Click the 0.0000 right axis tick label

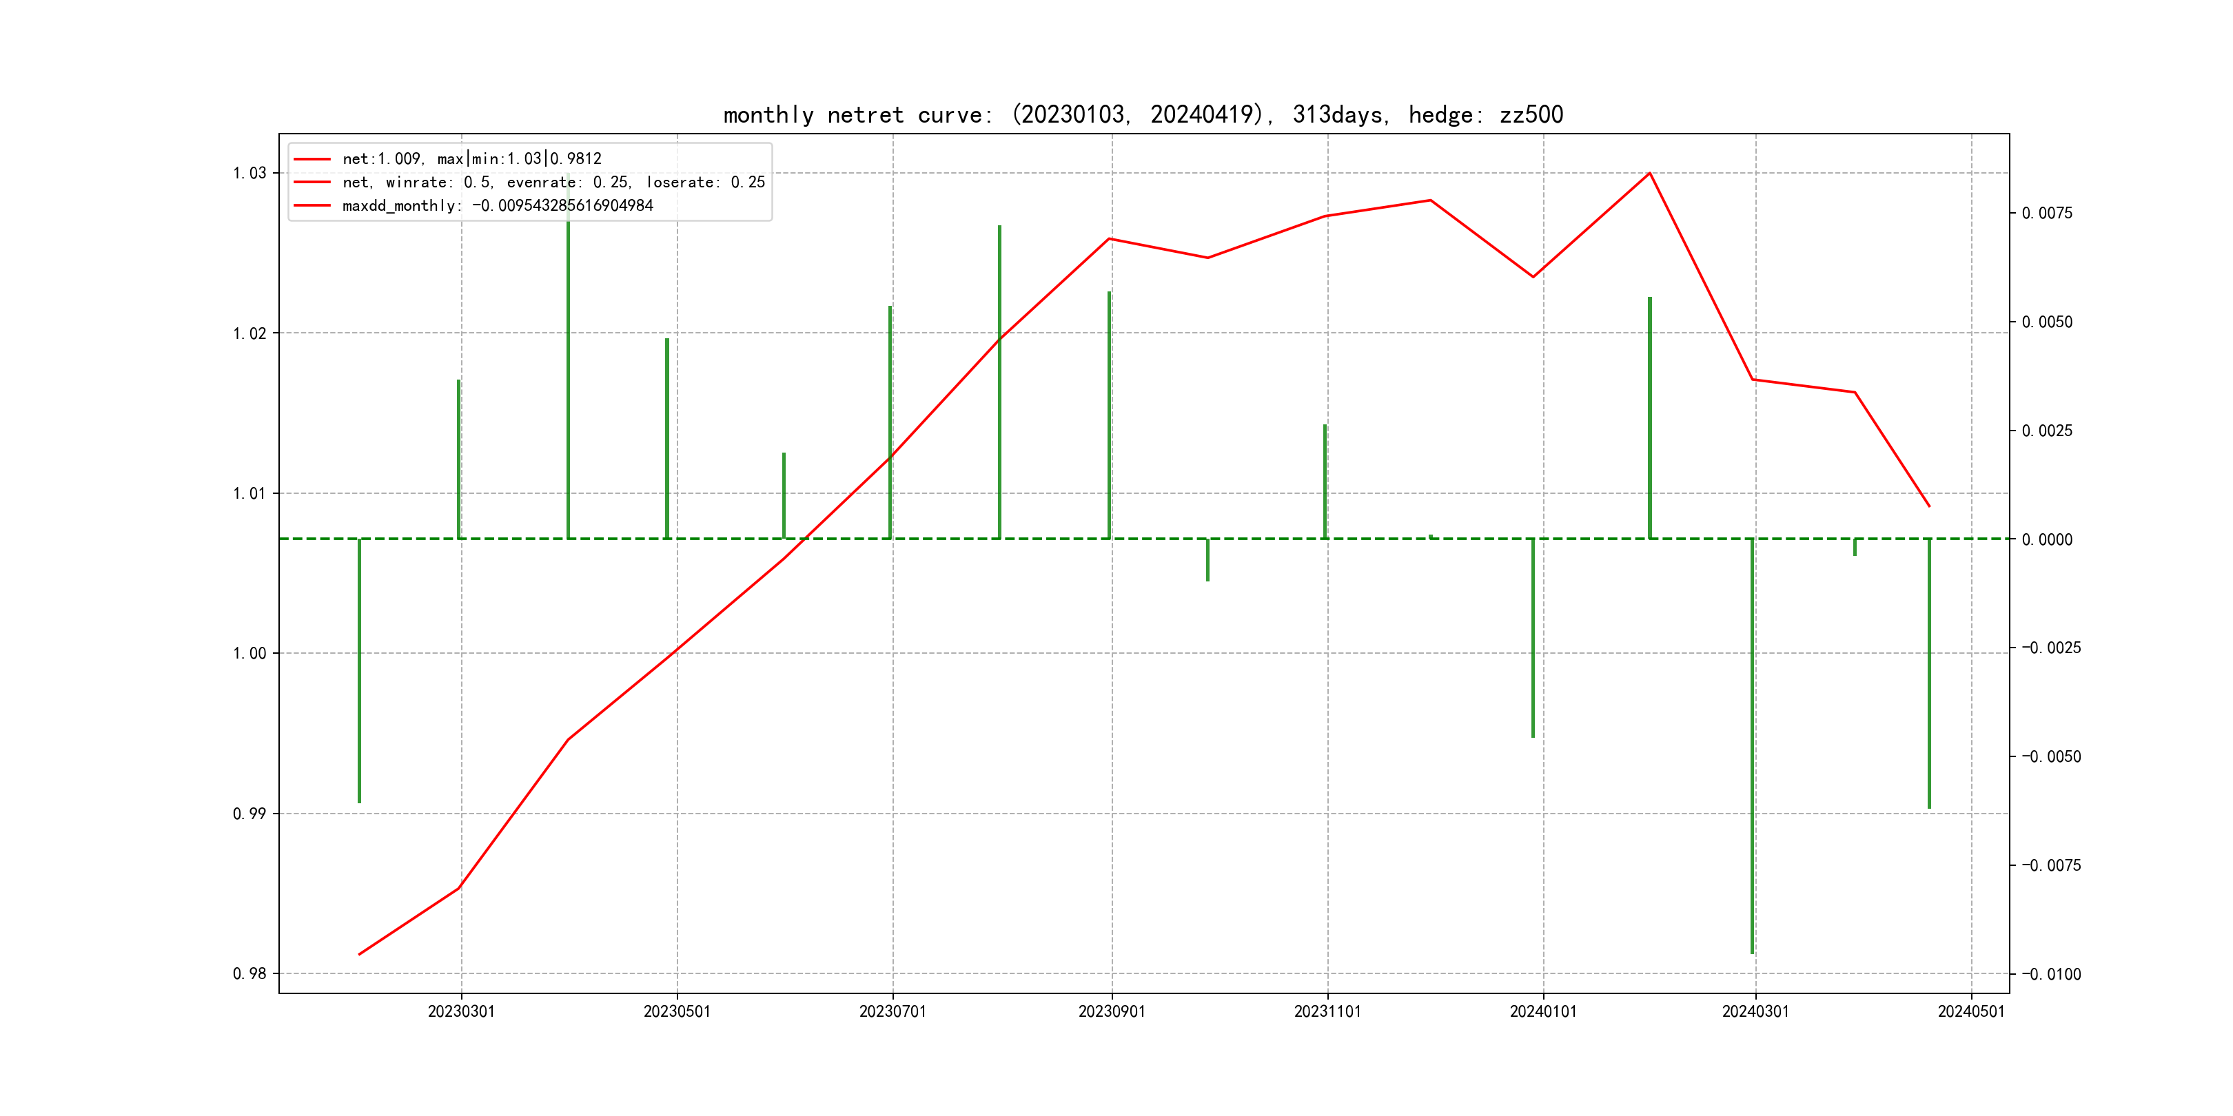pos(2047,540)
